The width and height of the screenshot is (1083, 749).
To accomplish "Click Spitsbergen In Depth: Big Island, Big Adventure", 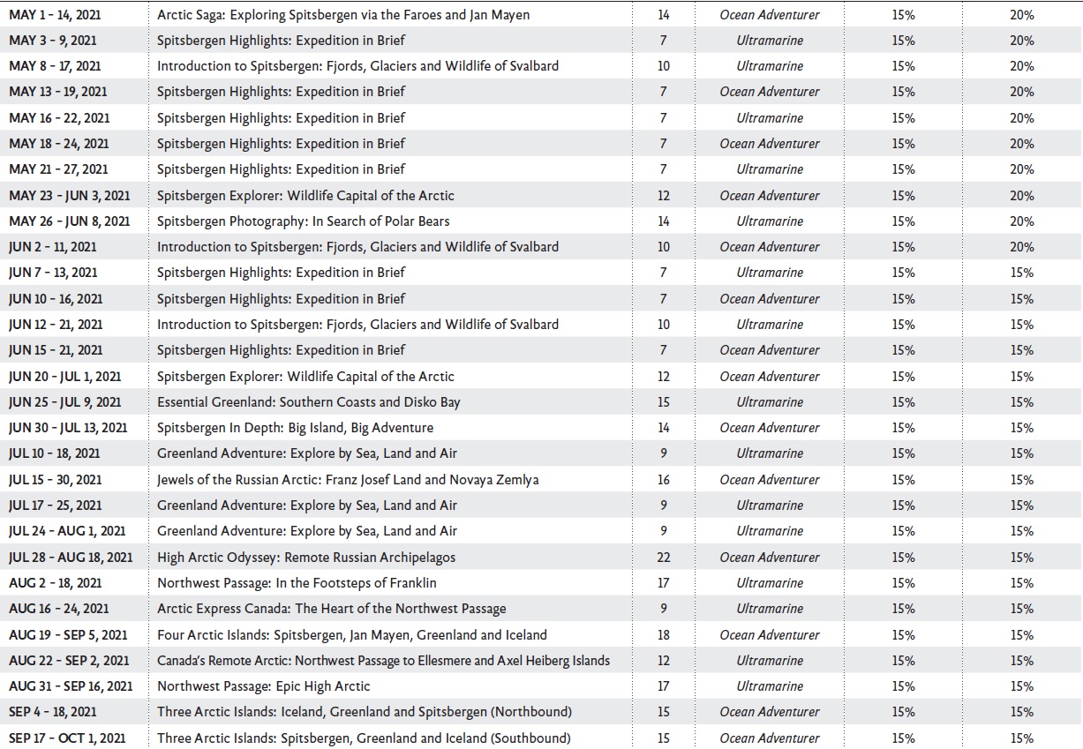I will (x=295, y=428).
